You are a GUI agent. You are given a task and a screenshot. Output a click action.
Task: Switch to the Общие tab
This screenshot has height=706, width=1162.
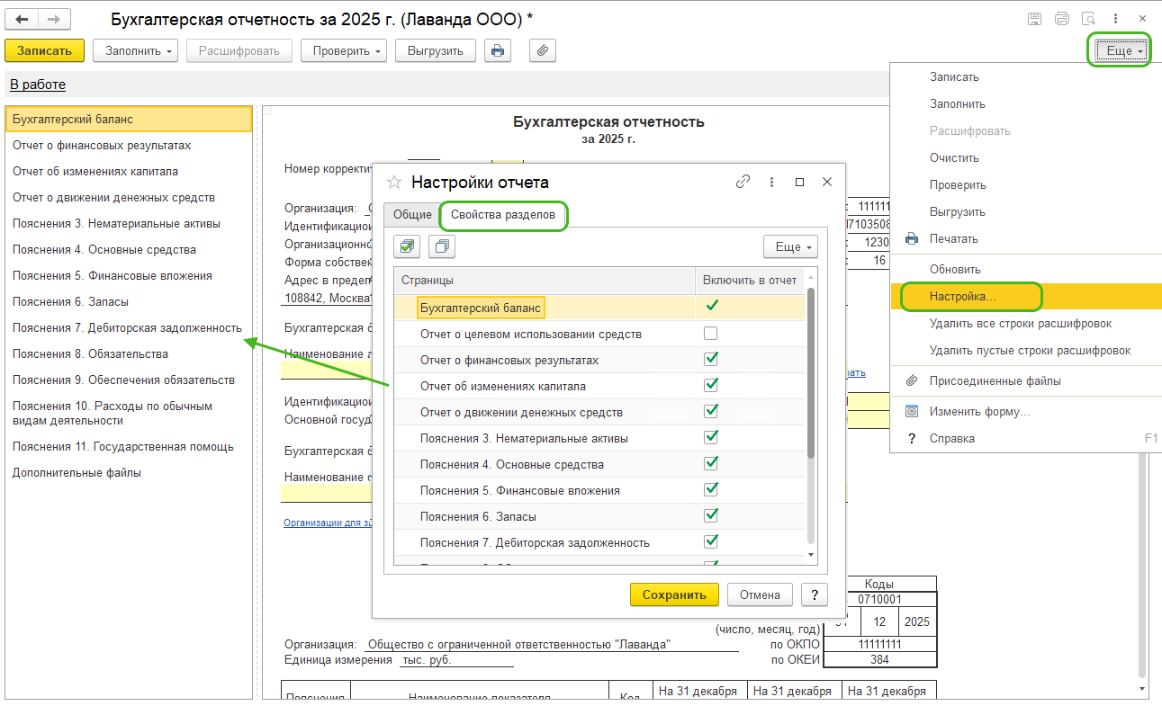click(x=412, y=216)
